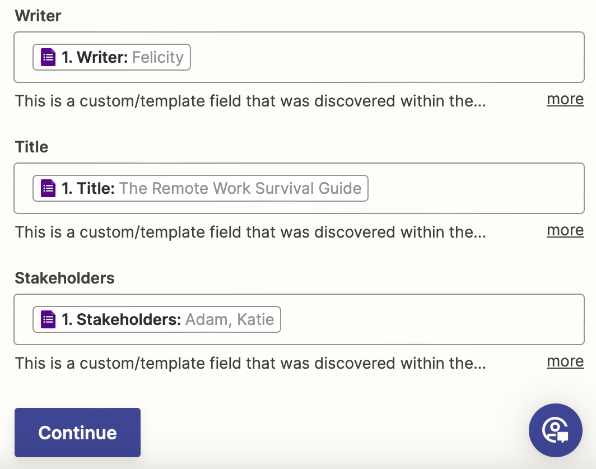Click the 'Writer' field label
This screenshot has width=596, height=469.
point(38,16)
